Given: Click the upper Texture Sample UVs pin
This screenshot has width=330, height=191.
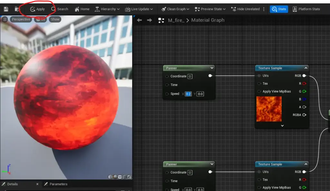Looking at the screenshot, I should [259, 76].
